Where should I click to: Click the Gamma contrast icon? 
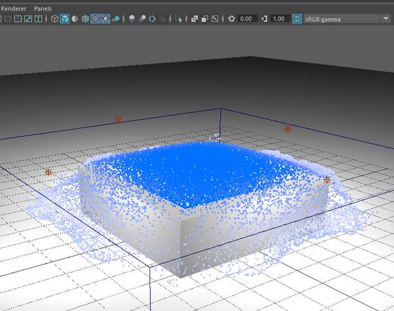click(x=264, y=19)
